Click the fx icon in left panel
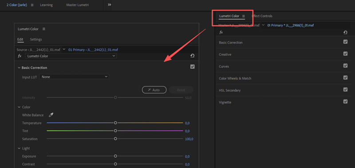The image size is (355, 168). pyautogui.click(x=20, y=56)
